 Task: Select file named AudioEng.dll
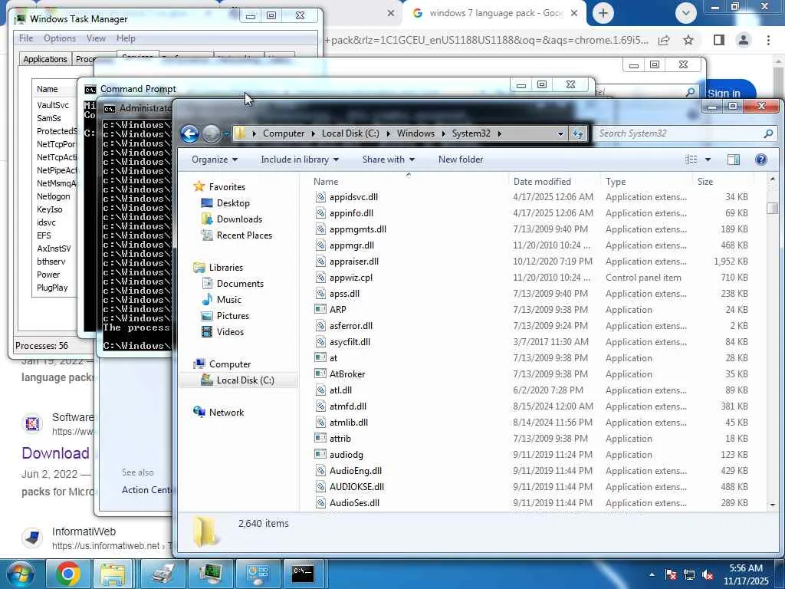coord(356,470)
